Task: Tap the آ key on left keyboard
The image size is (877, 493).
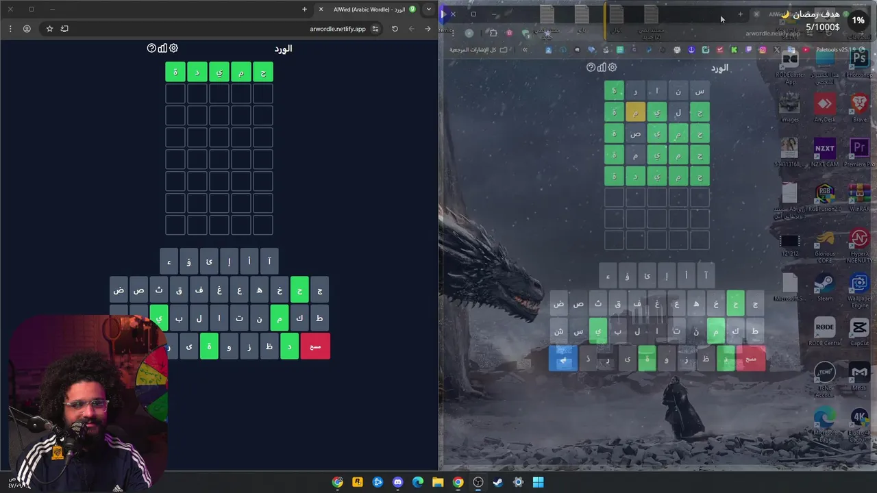Action: 269,262
